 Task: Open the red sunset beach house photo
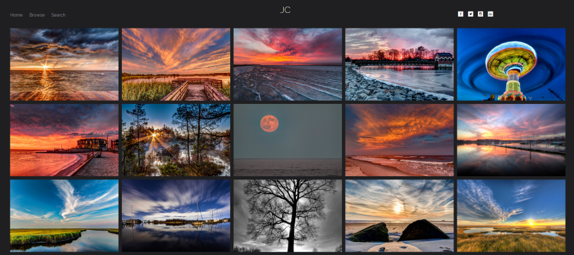64,140
